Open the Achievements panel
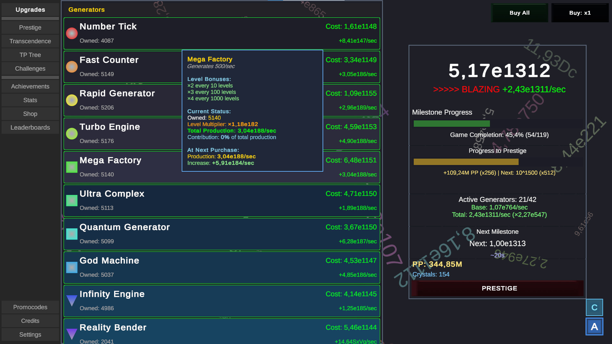This screenshot has height=344, width=612. pyautogui.click(x=30, y=86)
